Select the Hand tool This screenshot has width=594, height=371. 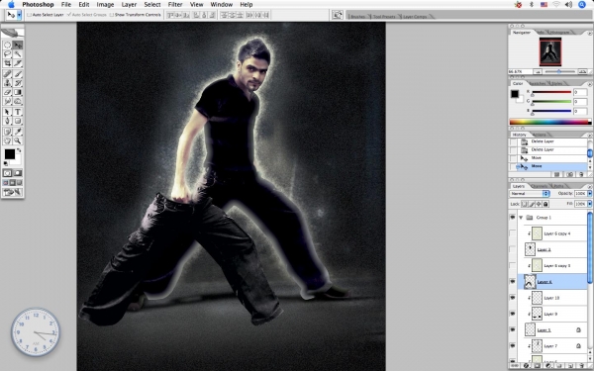point(7,140)
